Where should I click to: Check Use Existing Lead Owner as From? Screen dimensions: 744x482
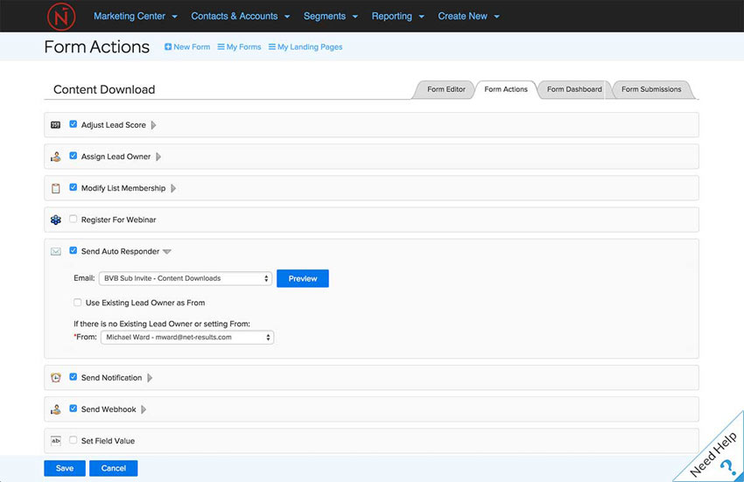click(78, 303)
